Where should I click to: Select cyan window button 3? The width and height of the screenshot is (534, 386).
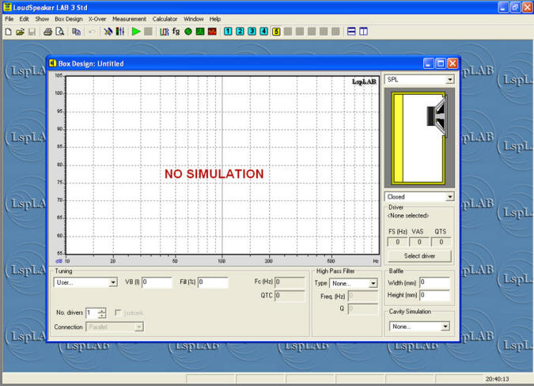252,32
